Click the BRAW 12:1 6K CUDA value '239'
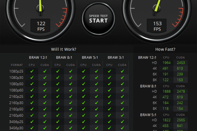The height and width of the screenshot is (131, 197). [x=180, y=74]
